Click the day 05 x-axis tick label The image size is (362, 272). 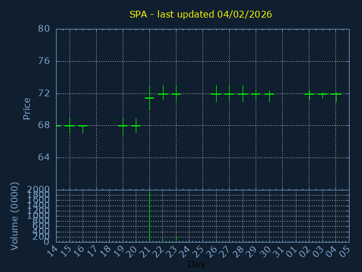pos(345,251)
